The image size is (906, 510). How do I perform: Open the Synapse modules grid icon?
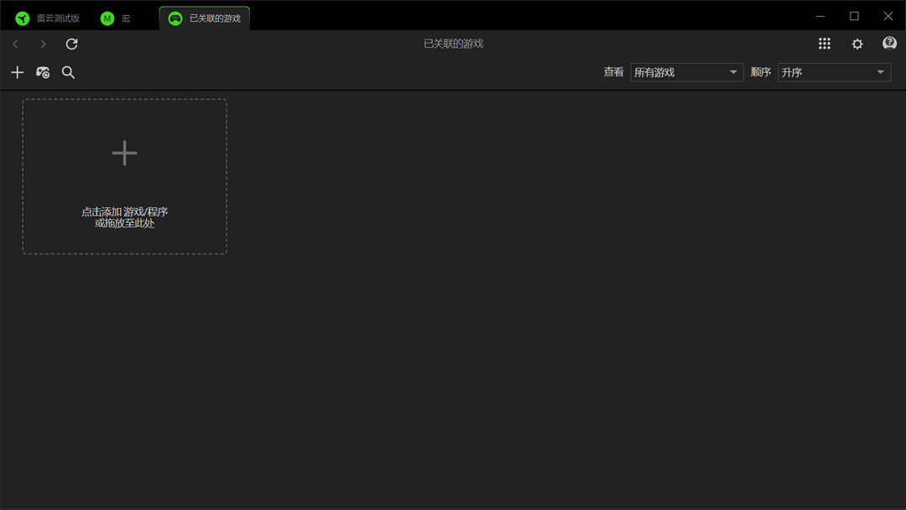(x=825, y=44)
